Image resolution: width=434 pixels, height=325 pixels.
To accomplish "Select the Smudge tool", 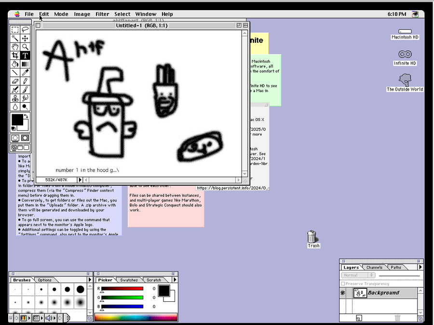I will click(x=25, y=98).
